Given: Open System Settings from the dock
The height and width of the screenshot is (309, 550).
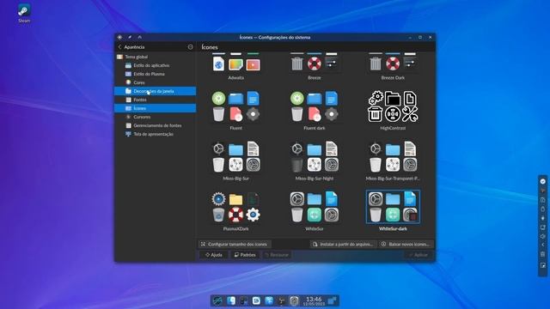Looking at the screenshot, I should [294, 300].
